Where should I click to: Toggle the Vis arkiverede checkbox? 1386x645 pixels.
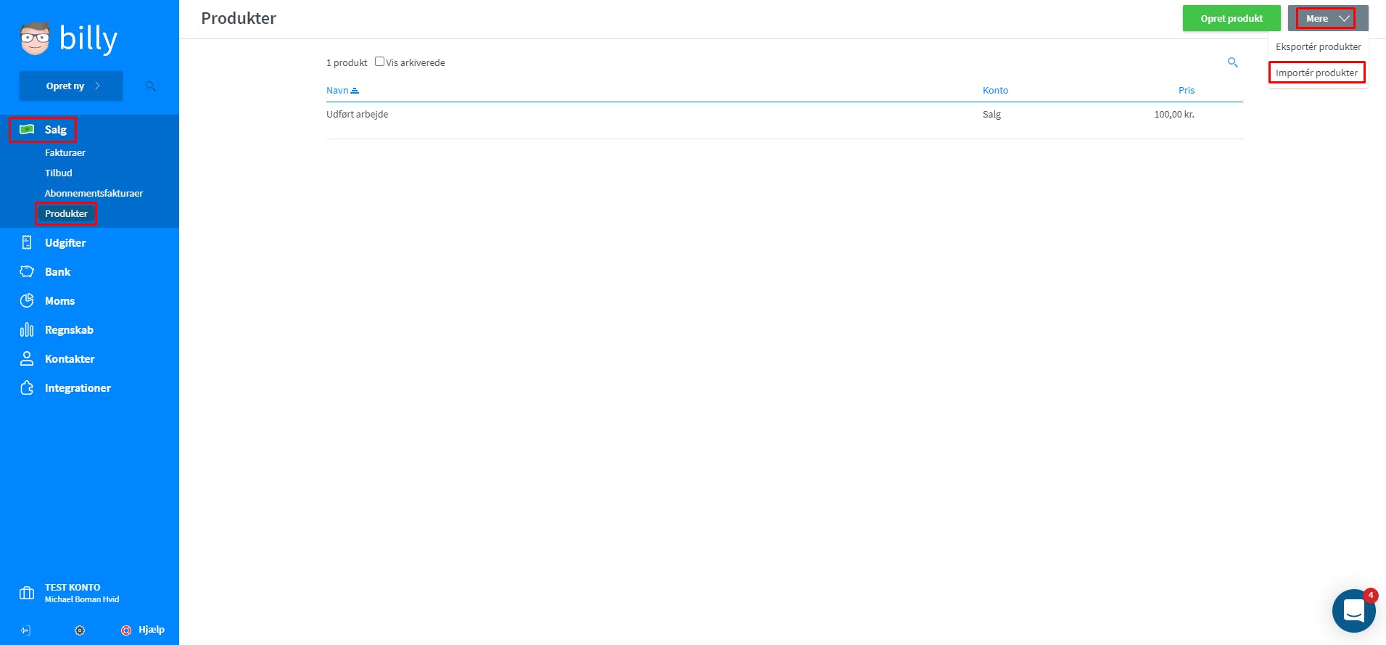379,62
